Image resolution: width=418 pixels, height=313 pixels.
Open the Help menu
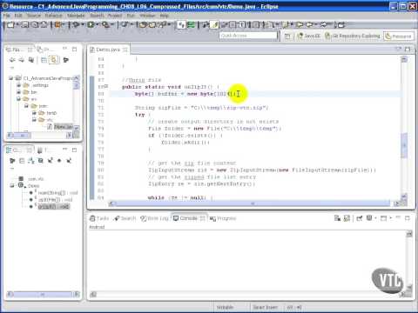click(x=164, y=16)
